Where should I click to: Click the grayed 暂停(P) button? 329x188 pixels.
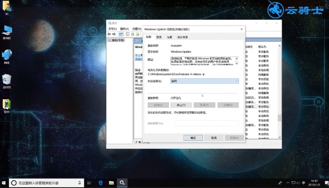pyautogui.click(x=204, y=105)
